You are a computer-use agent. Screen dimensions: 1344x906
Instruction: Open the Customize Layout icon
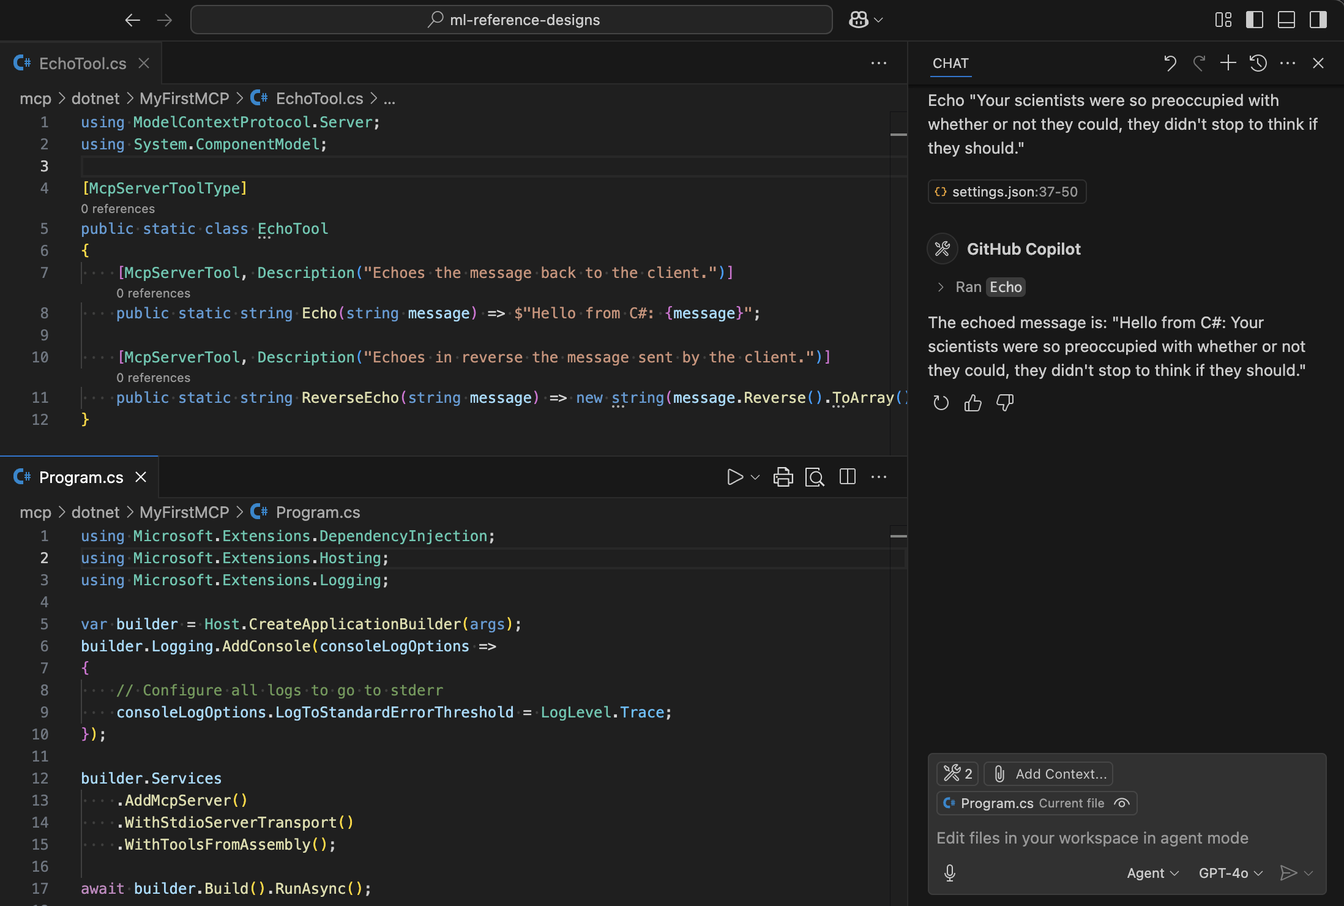1223,20
